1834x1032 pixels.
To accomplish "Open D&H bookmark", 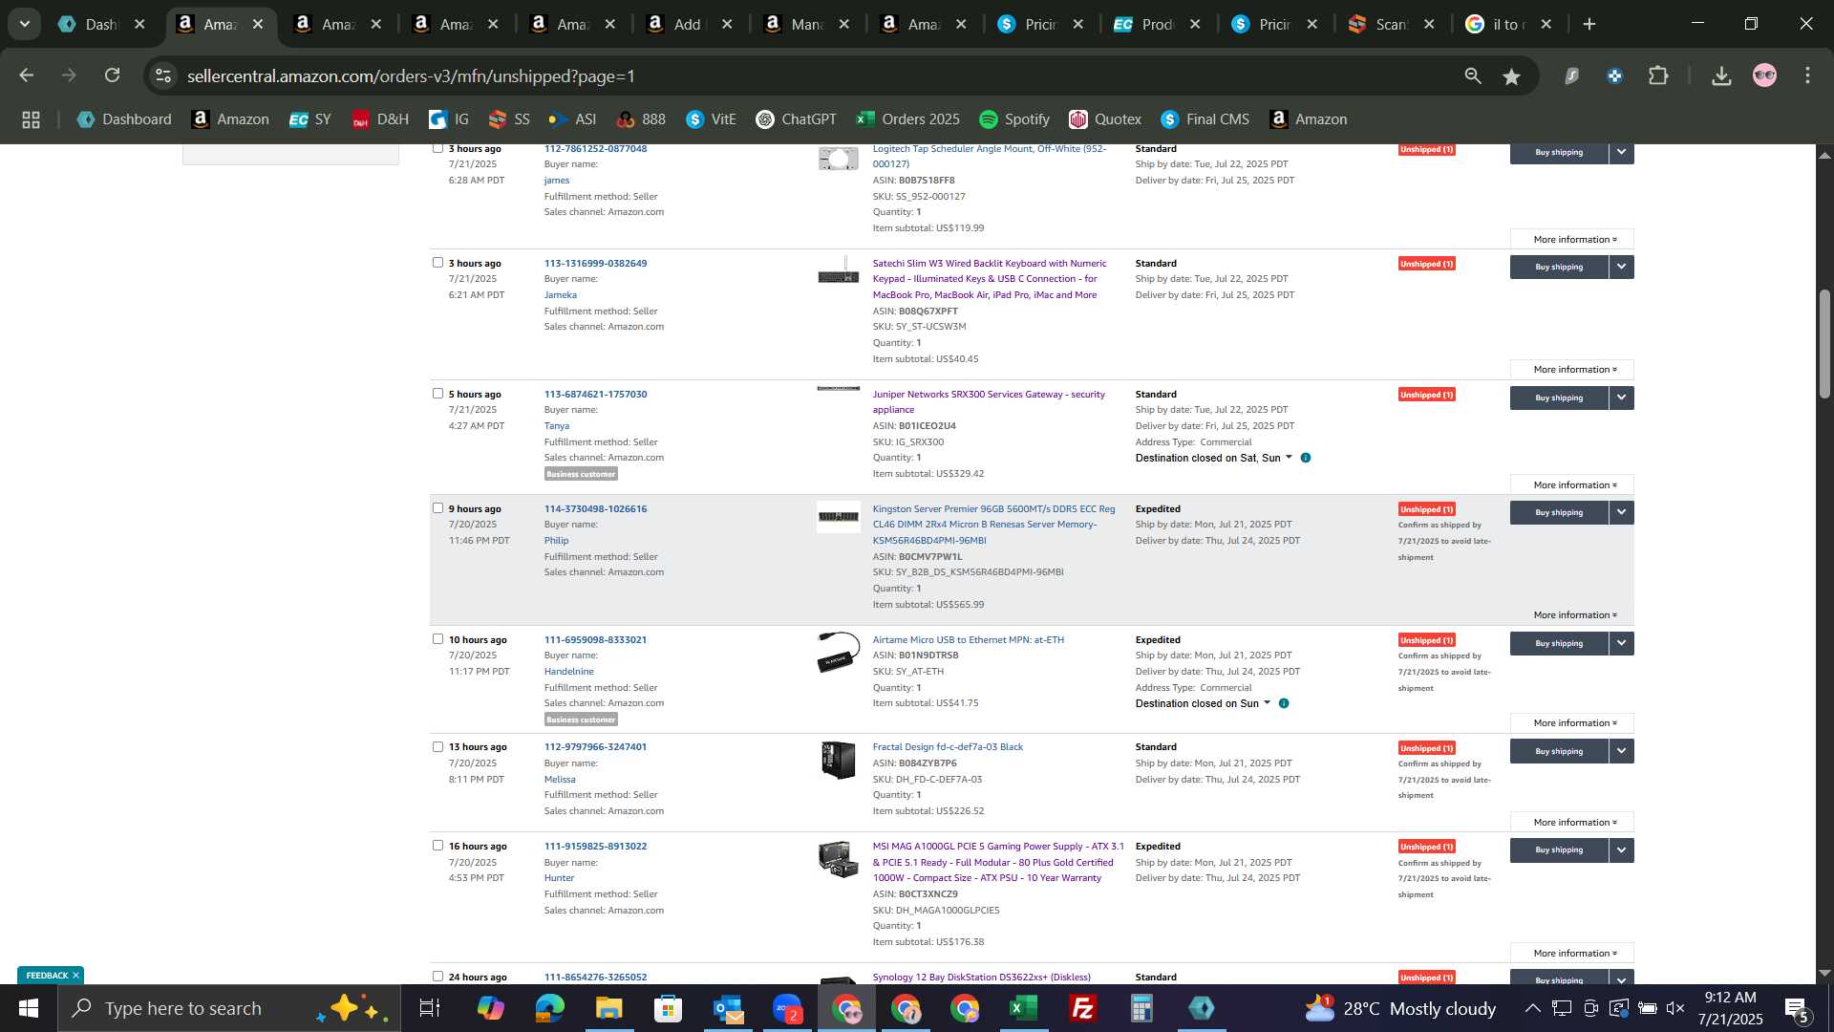I will 380,119.
